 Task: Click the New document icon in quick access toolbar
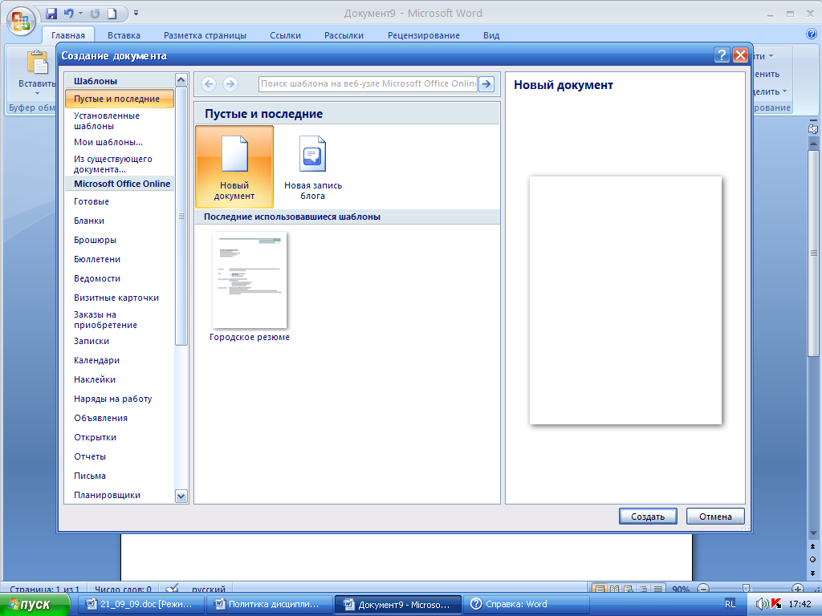(x=112, y=13)
